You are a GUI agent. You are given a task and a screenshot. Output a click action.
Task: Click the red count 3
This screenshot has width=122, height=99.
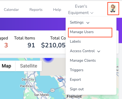pyautogui.click(x=6, y=45)
